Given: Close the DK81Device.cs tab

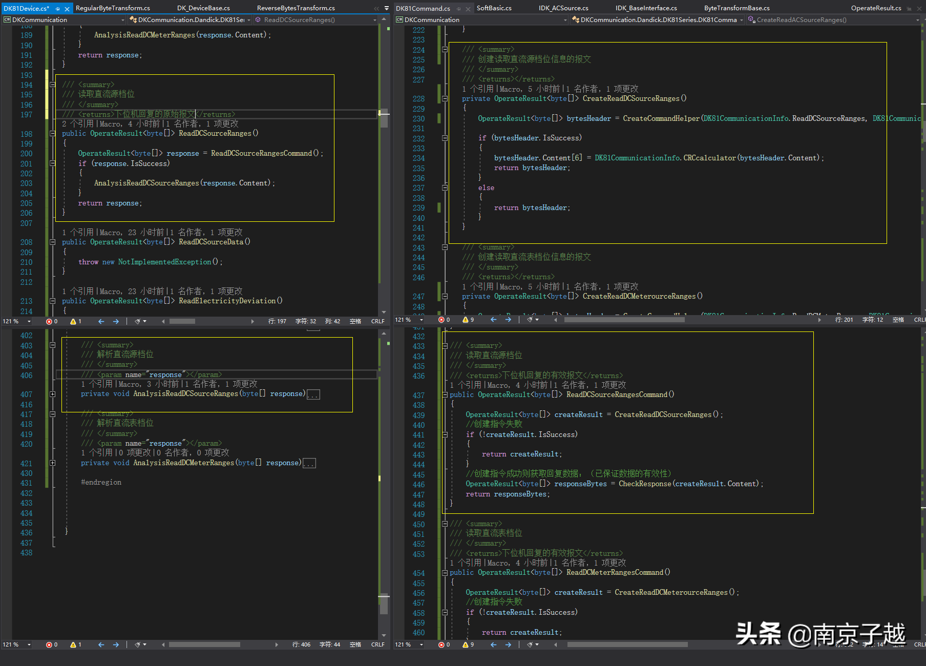Looking at the screenshot, I should (67, 9).
